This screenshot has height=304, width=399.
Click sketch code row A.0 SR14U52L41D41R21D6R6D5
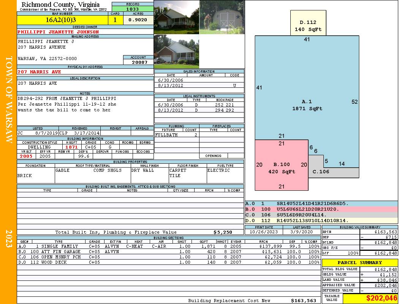click(321, 204)
